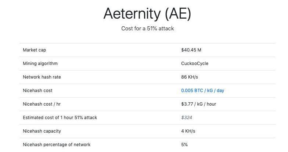This screenshot has width=288, height=152.
Task: Click the 0.005 BTC / kG / day link
Action: 202,91
